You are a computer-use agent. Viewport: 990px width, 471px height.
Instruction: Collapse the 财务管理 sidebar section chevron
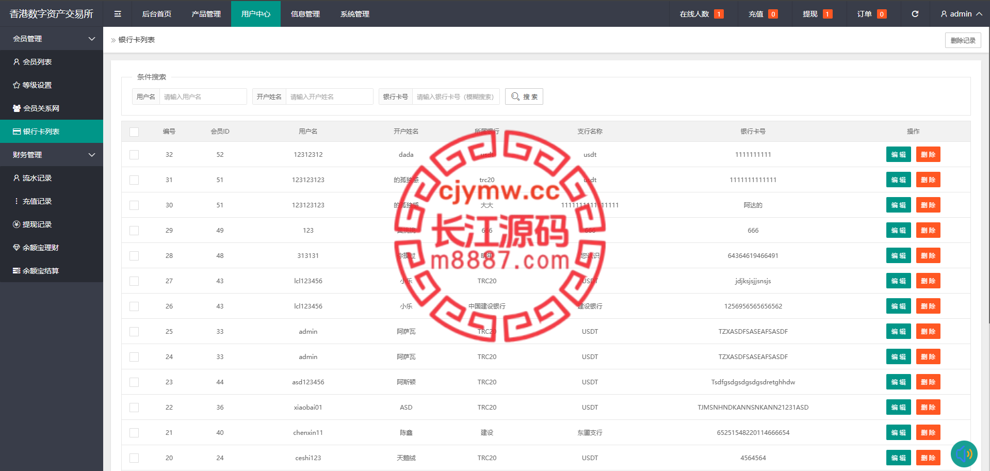point(92,155)
